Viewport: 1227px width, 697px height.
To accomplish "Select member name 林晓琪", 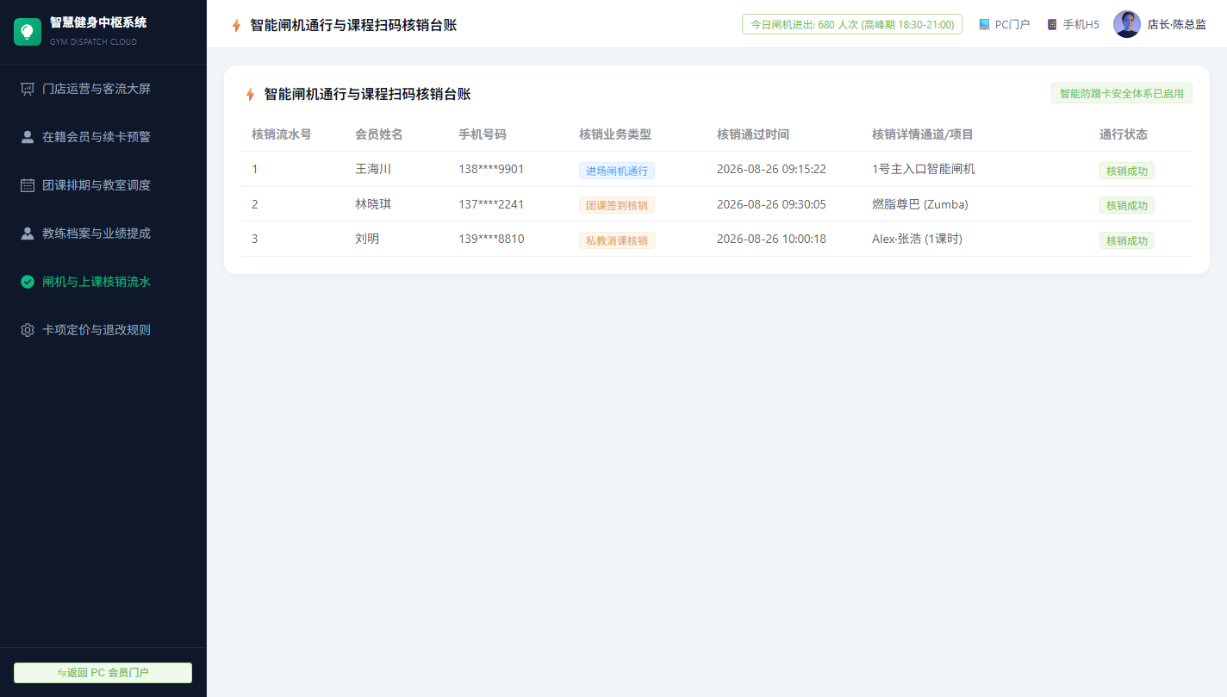I will coord(373,204).
